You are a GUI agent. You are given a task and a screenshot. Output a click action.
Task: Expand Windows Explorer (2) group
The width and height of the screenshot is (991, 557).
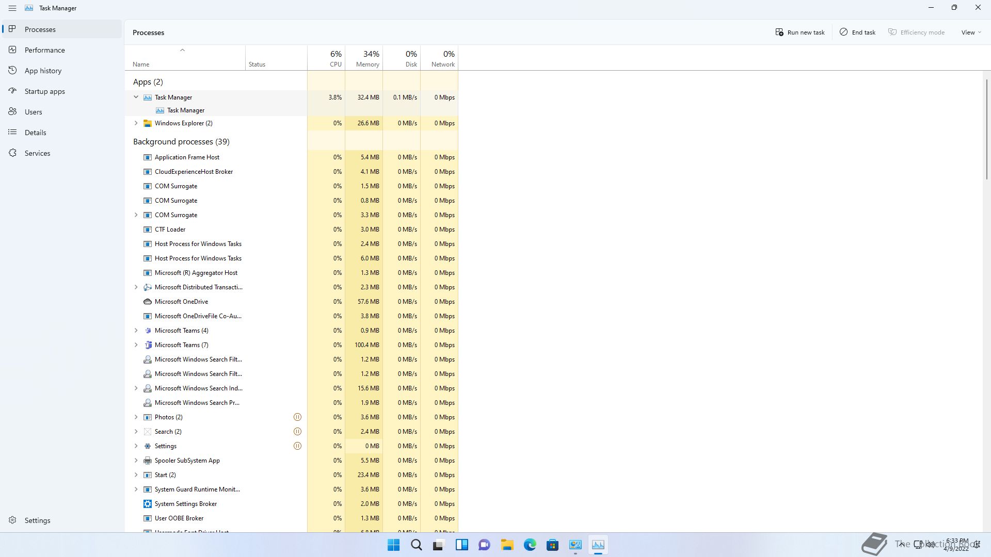(x=136, y=123)
